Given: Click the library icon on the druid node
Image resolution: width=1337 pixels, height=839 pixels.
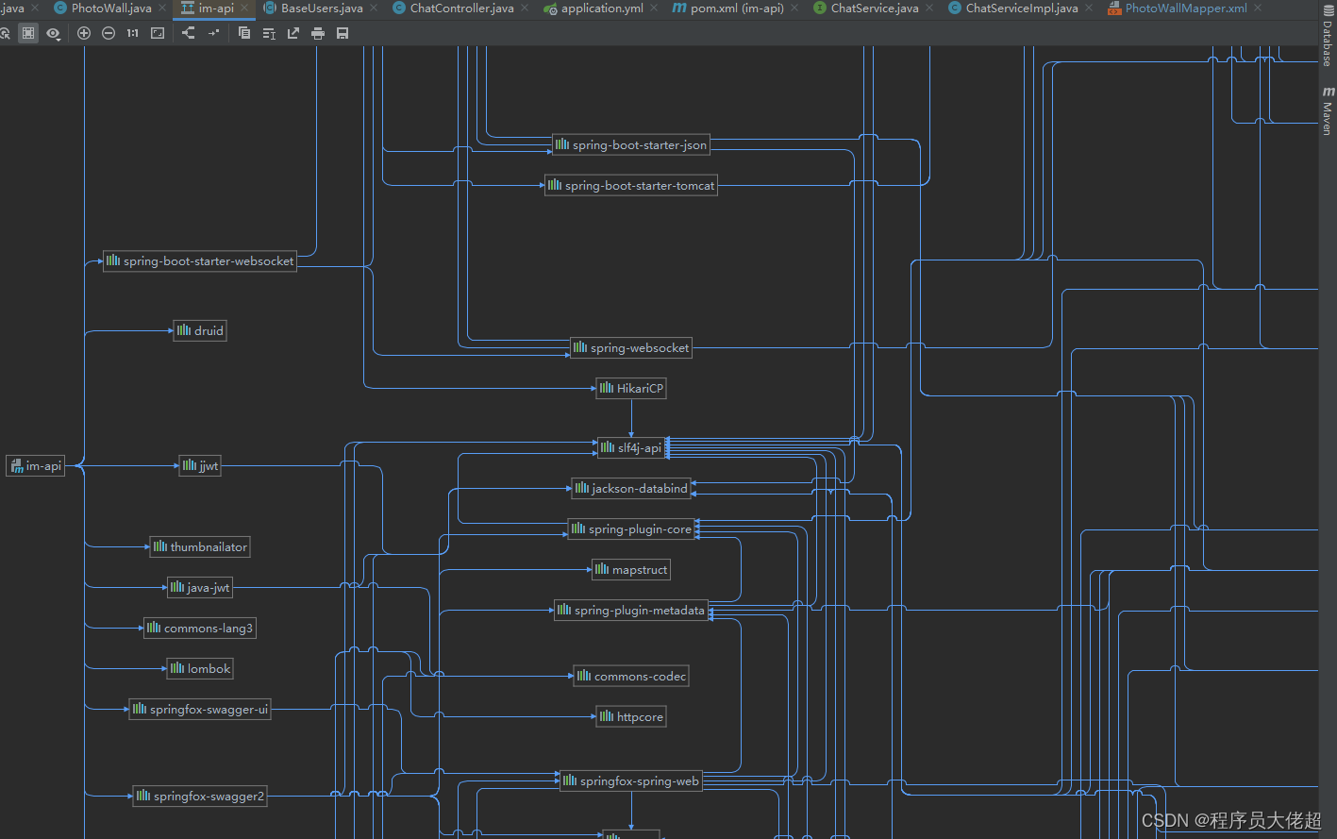Looking at the screenshot, I should [x=184, y=330].
